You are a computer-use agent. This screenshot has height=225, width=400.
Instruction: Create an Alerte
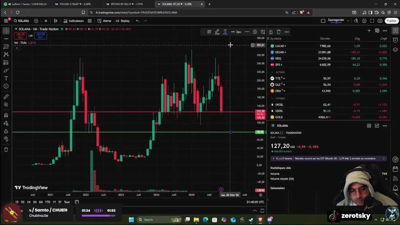(104, 21)
